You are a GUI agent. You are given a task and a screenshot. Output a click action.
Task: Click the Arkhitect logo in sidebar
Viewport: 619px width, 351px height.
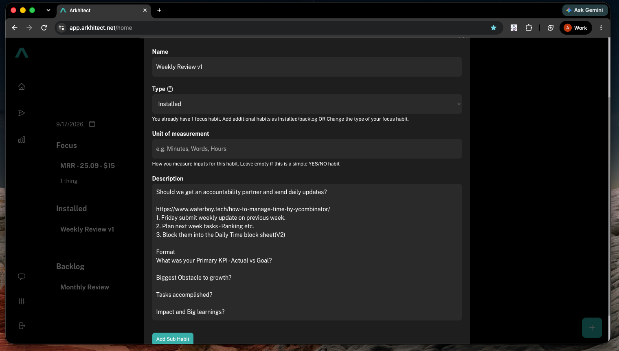pos(22,53)
